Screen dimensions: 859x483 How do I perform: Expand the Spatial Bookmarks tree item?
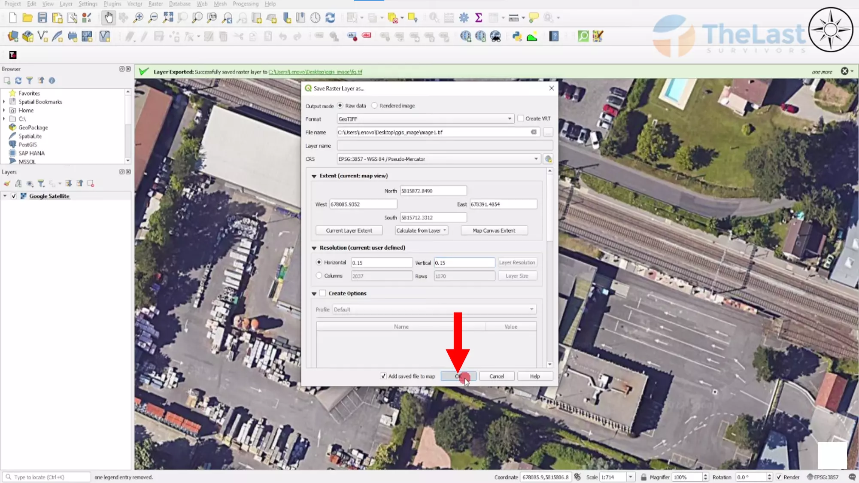tap(4, 102)
